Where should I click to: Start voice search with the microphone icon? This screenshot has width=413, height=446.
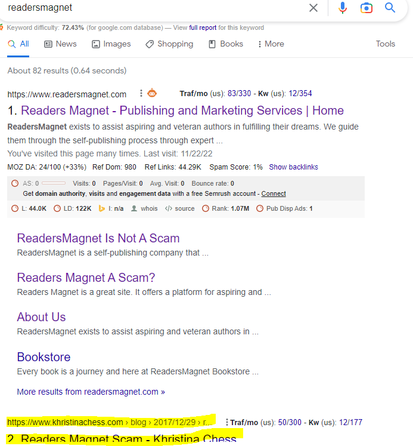tap(343, 8)
